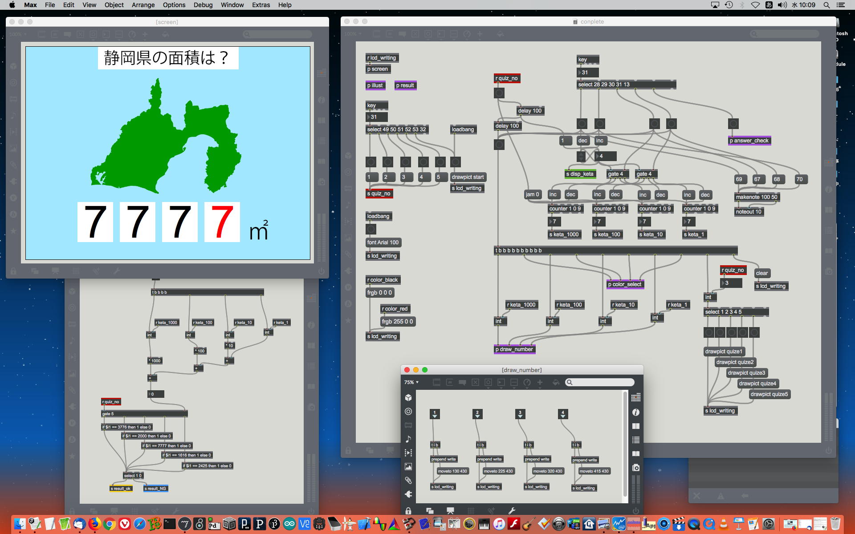The width and height of the screenshot is (855, 534).
Task: Show the Inspector using the info icon
Action: pyautogui.click(x=636, y=413)
